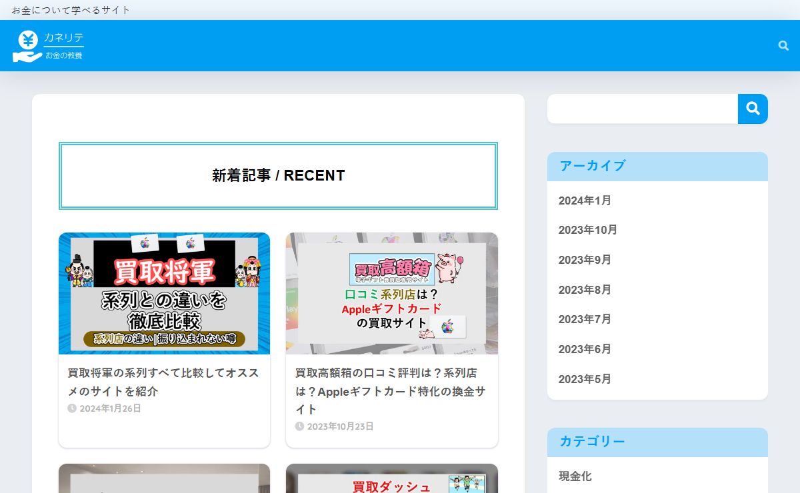Click the カネリテ yen-hand logo icon
Screen dimensions: 800x493
point(27,46)
